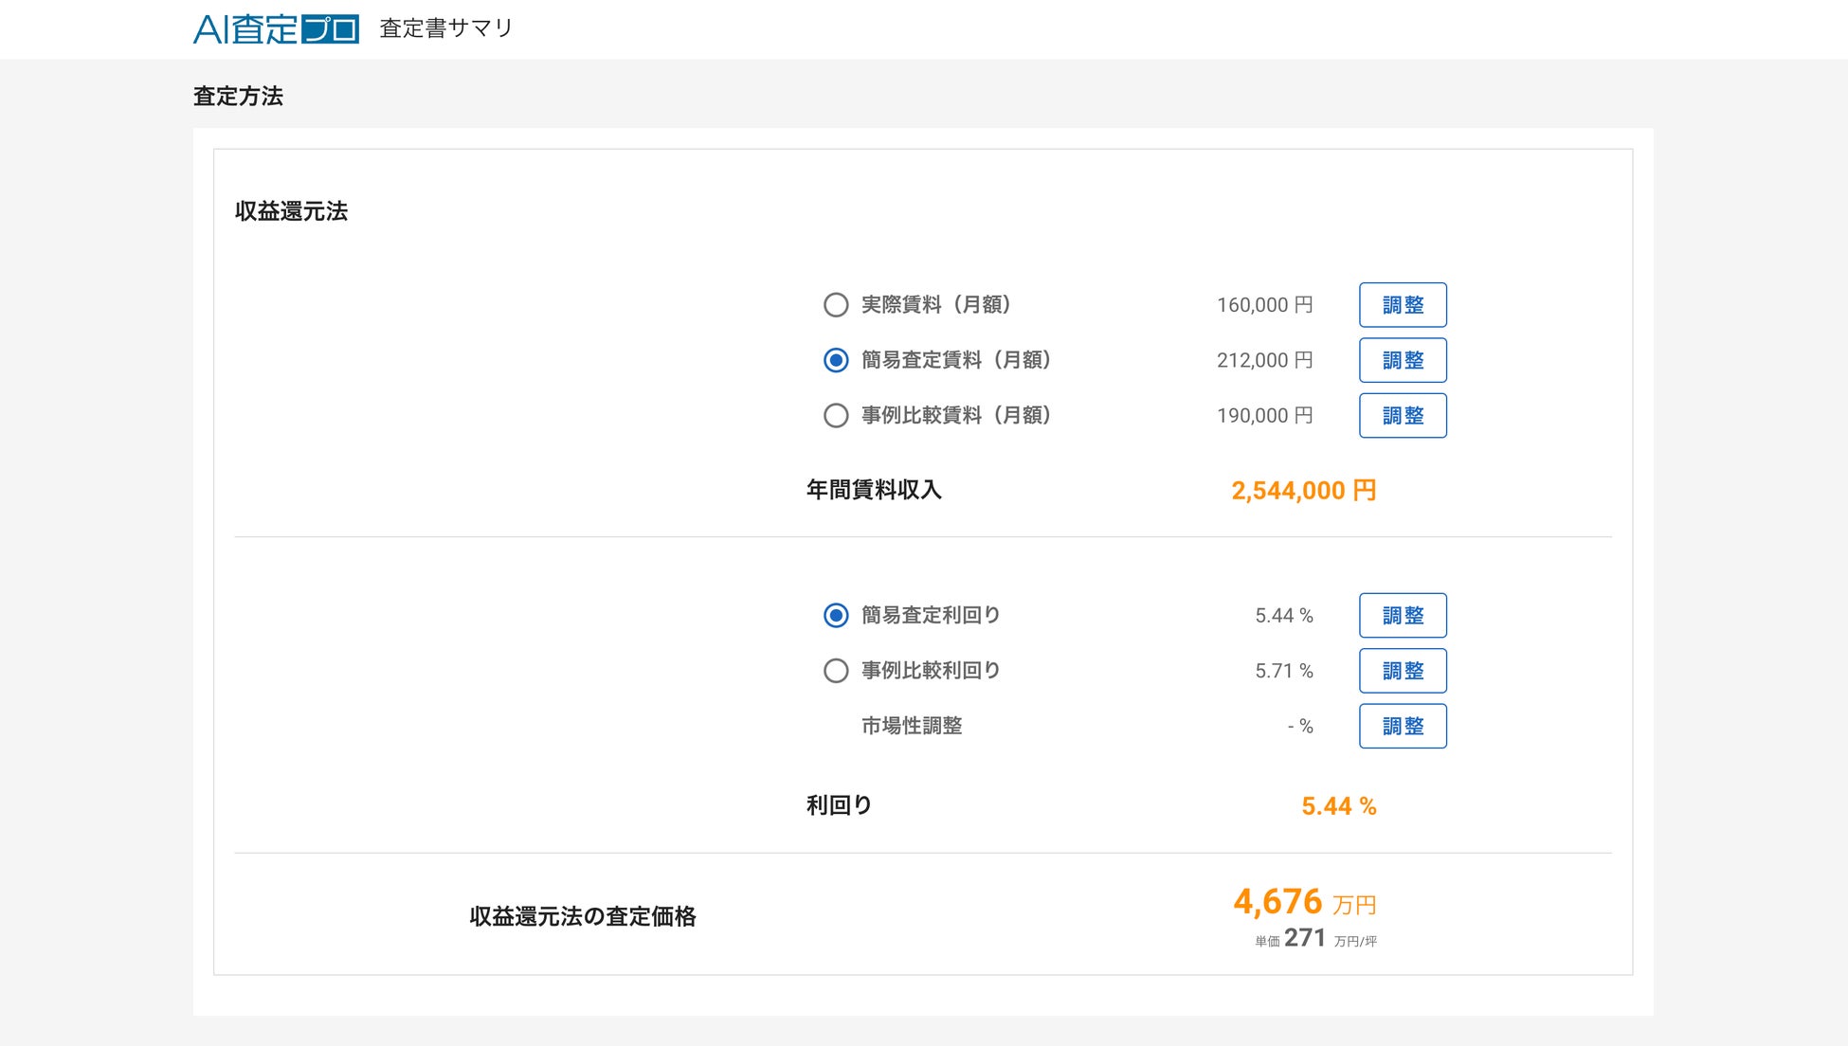Click the 単価 271 万円/坪 text
This screenshot has height=1046, width=1848.
coord(1315,939)
